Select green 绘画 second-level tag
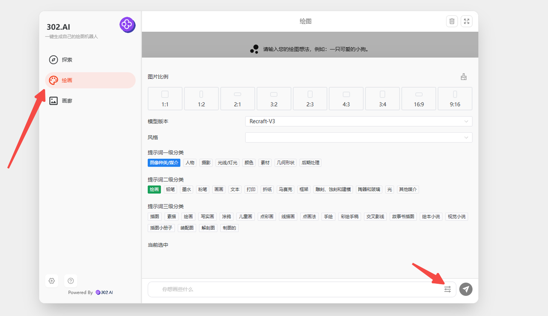Screen dimensions: 548x316 click(x=154, y=189)
